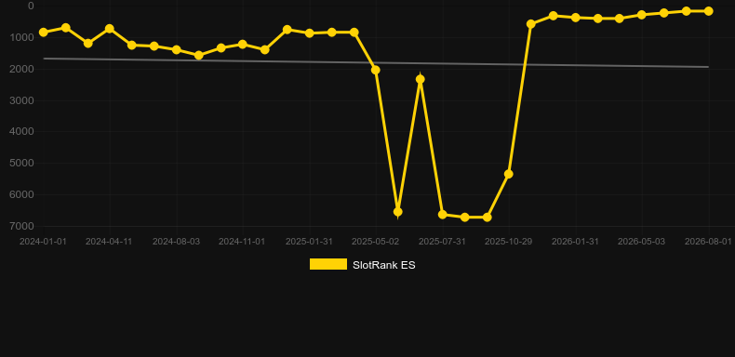This screenshot has height=357, width=735.
Task: Click the 2025-05-02 x-axis date label
Action: click(376, 242)
